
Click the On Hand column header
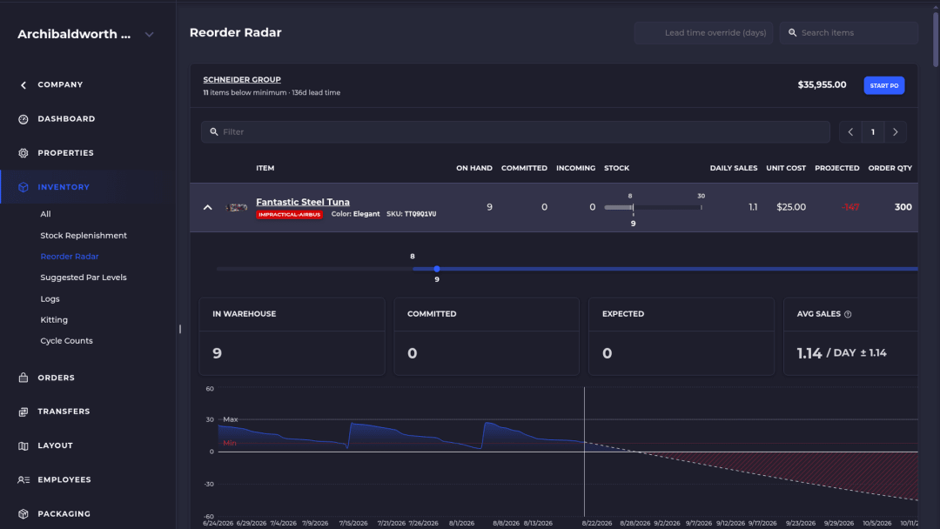(x=474, y=168)
